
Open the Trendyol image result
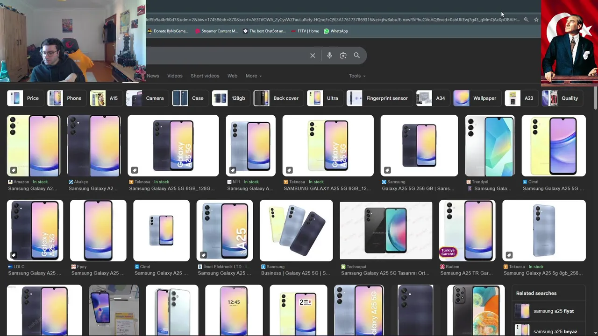tap(490, 146)
